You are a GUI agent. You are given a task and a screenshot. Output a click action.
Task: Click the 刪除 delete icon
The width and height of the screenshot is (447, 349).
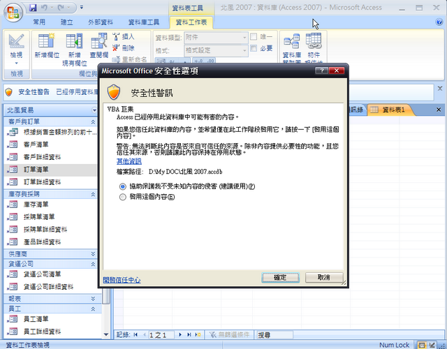coord(123,48)
